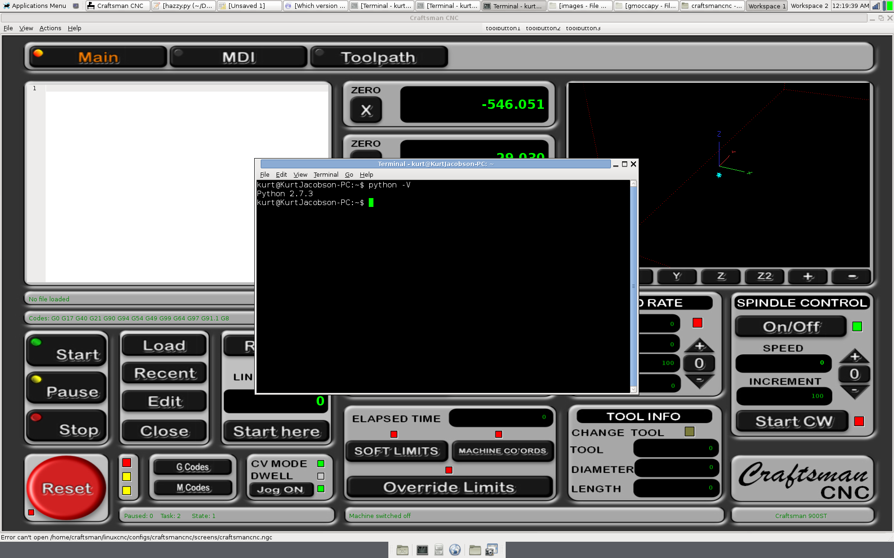Toggle spindle with the On/Off button

coord(791,326)
